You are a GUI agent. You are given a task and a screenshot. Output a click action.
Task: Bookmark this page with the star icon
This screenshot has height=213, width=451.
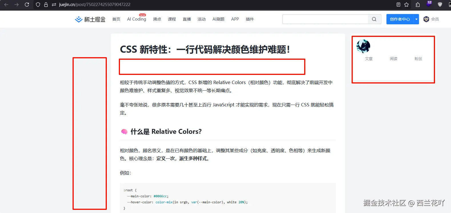[406, 5]
